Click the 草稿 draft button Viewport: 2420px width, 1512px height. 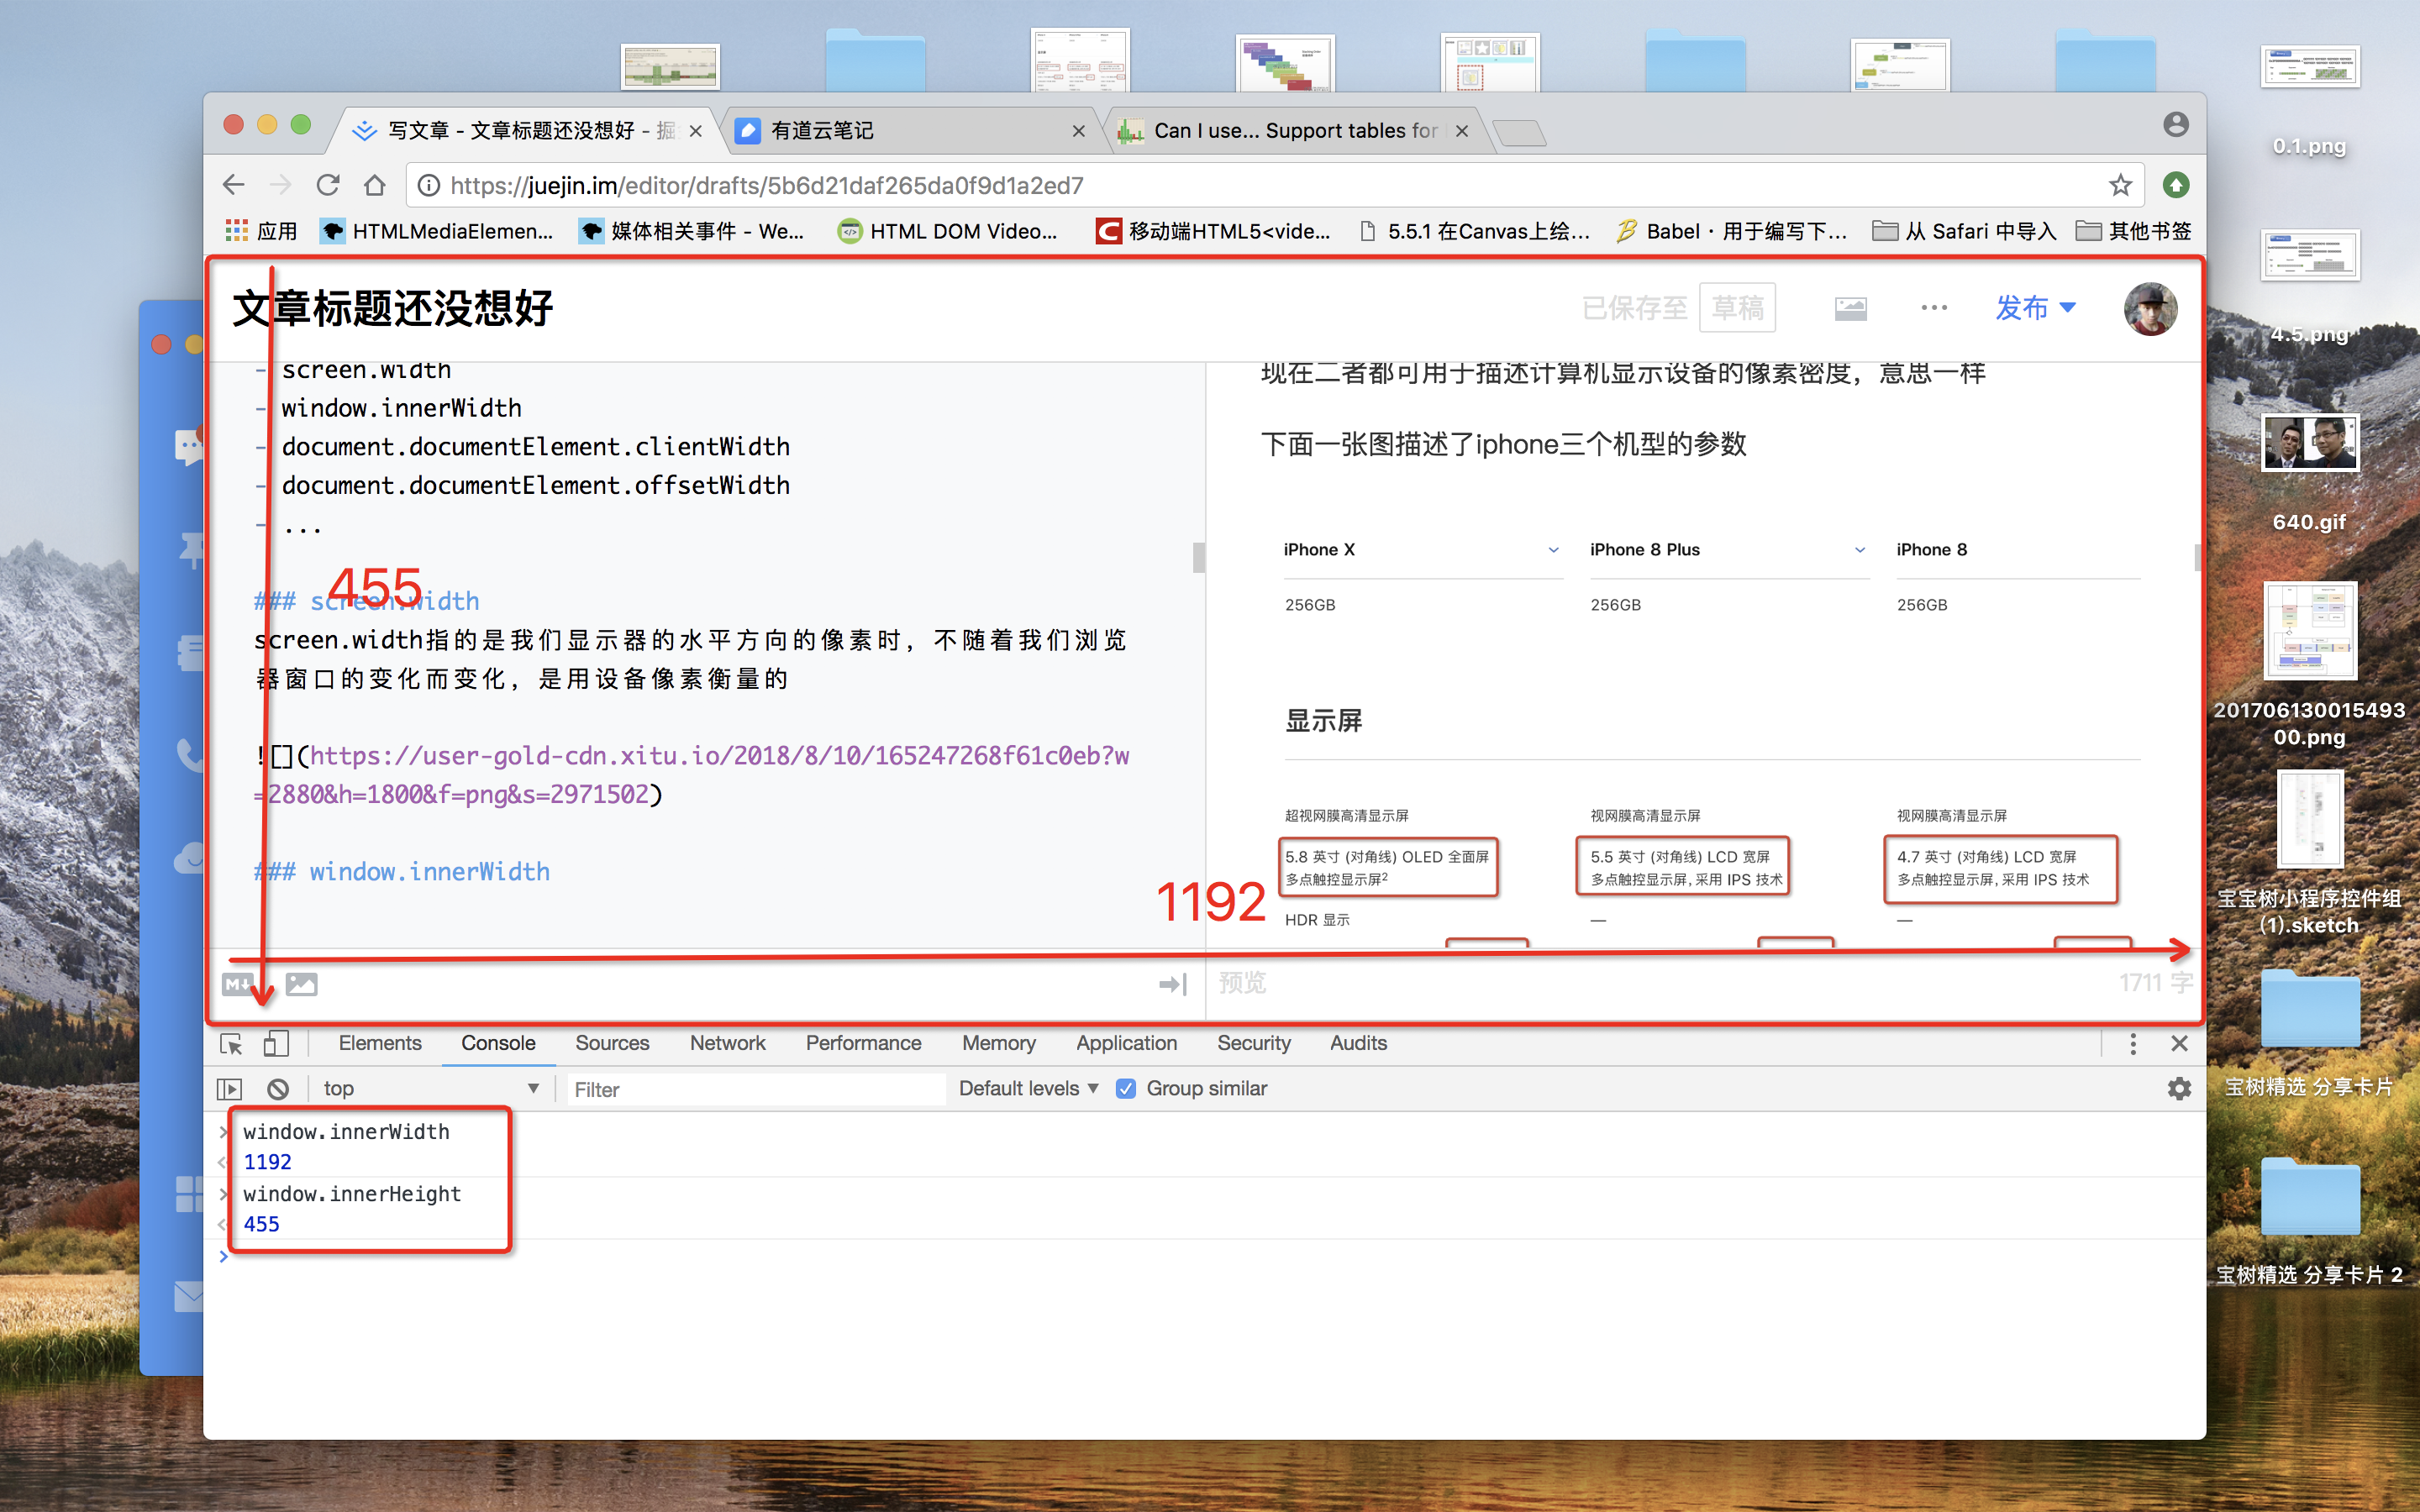click(x=1737, y=308)
